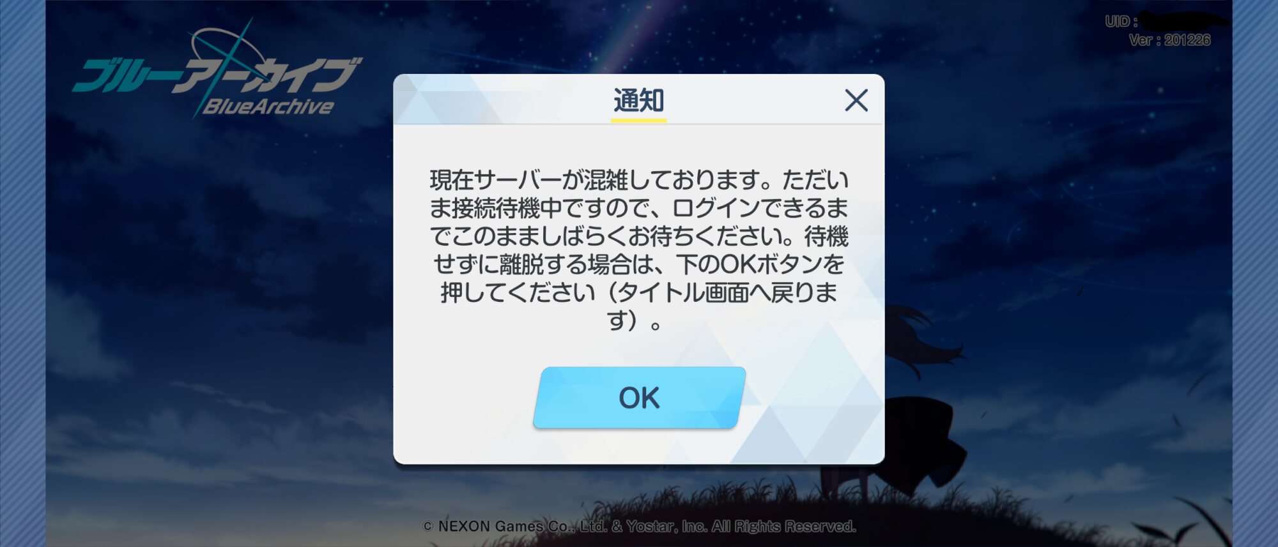Click NEXON Games in the copyright line
The height and width of the screenshot is (547, 1278).
tap(491, 527)
